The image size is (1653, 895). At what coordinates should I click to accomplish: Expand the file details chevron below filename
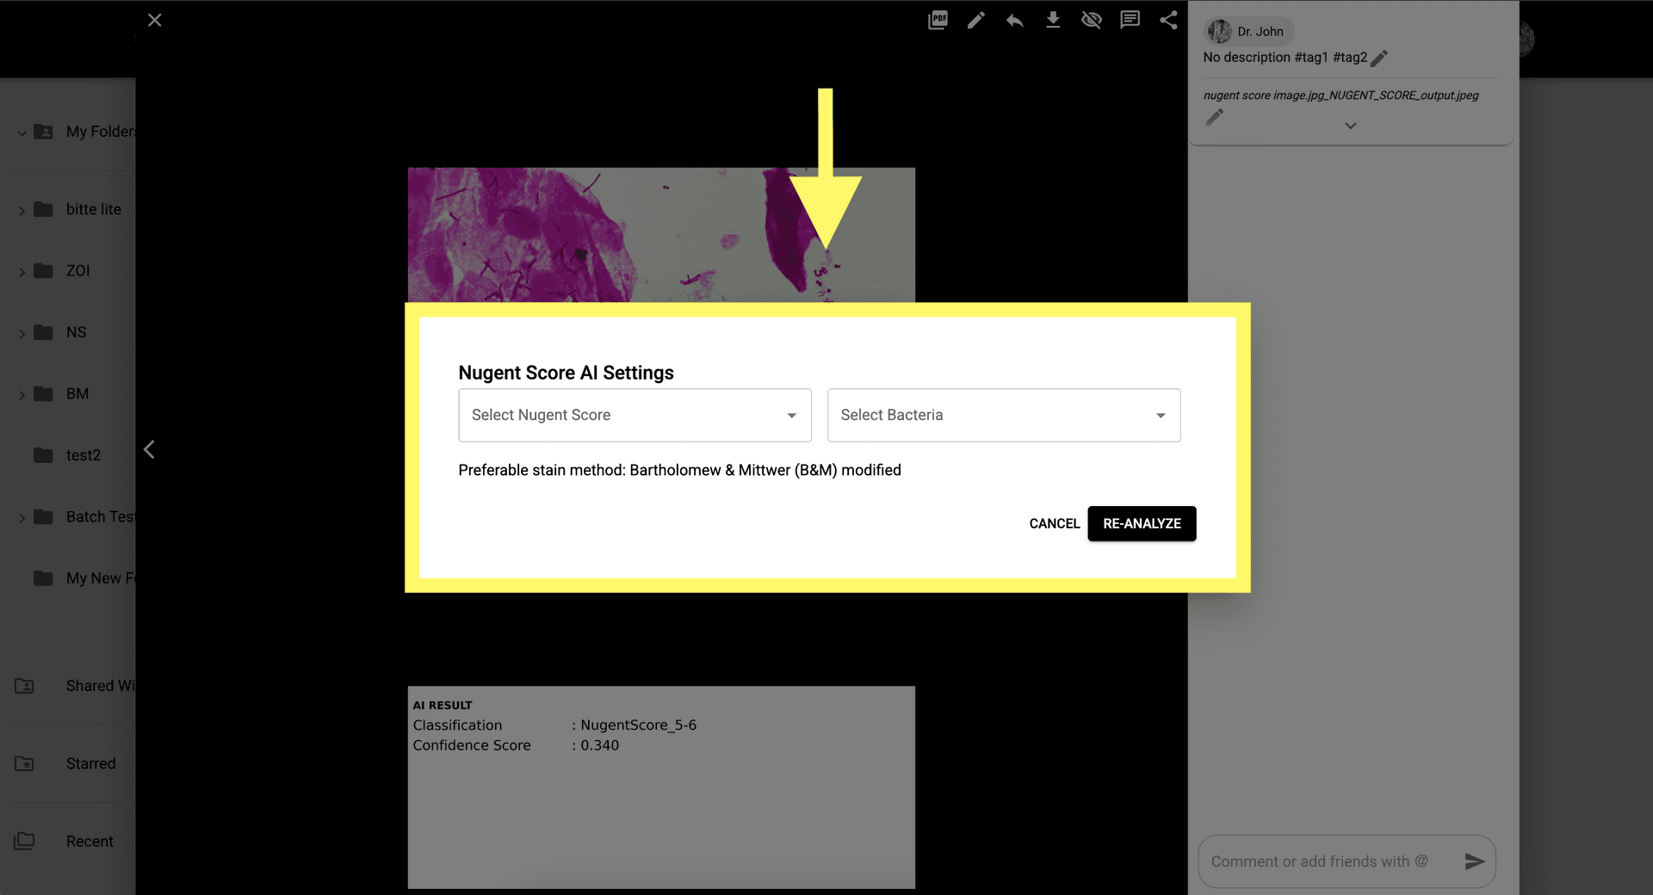(1350, 126)
